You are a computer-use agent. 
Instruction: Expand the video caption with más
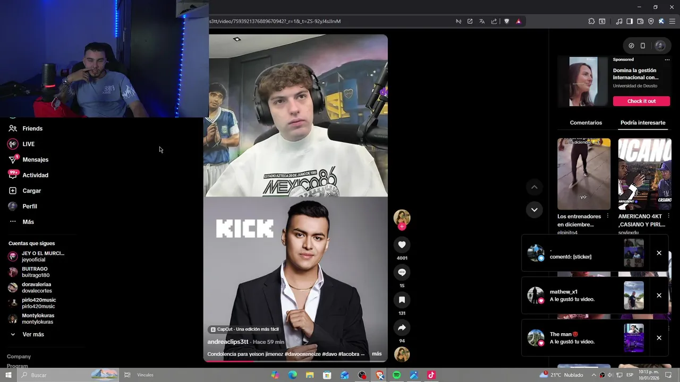(377, 354)
